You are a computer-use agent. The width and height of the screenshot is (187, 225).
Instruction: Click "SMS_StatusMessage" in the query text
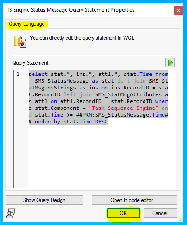click(62, 81)
